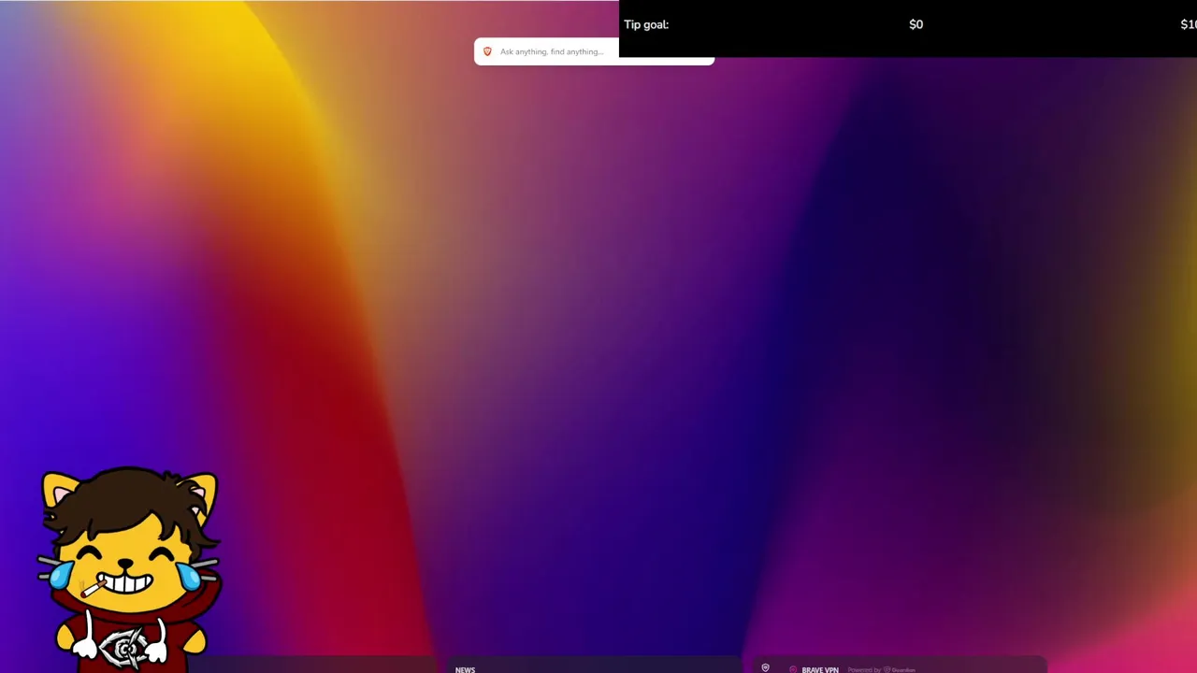The height and width of the screenshot is (673, 1197).
Task: Open the BRAVE VPN label
Action: click(820, 669)
